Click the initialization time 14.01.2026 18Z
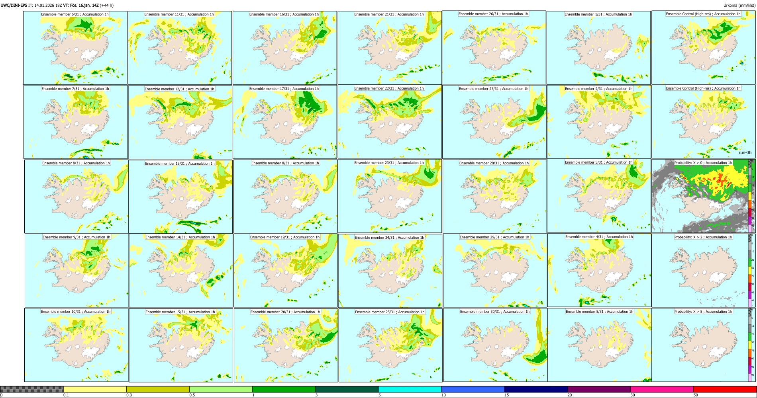This screenshot has width=757, height=398. click(48, 6)
